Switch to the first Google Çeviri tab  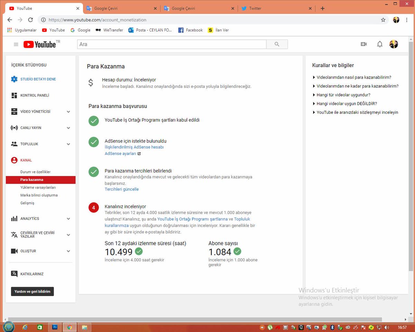[121, 8]
